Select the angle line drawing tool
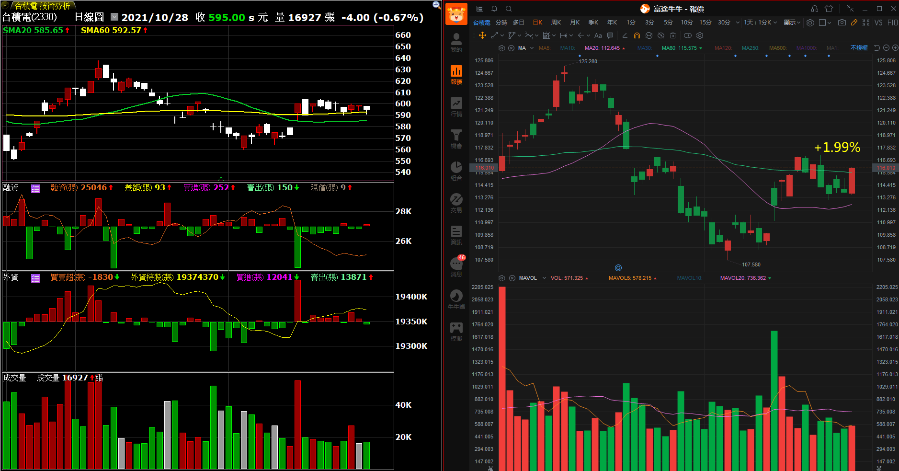The height and width of the screenshot is (471, 899). click(x=625, y=35)
